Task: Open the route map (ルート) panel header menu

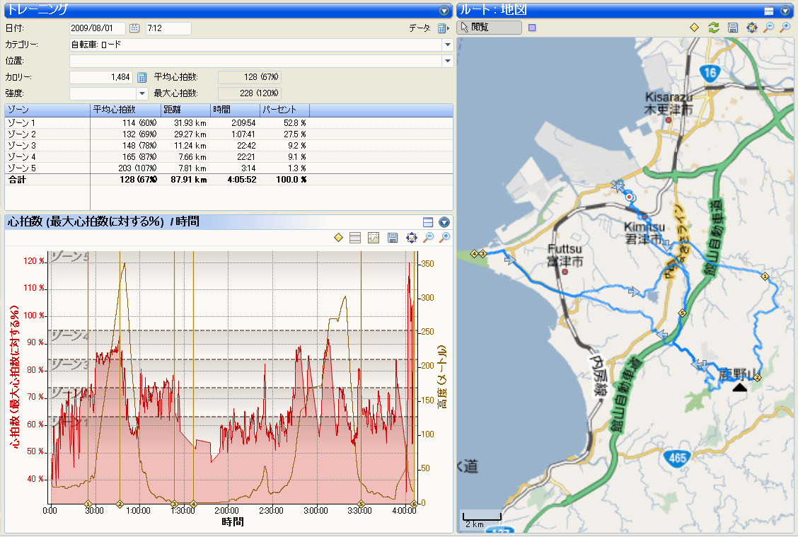Action: pos(785,10)
